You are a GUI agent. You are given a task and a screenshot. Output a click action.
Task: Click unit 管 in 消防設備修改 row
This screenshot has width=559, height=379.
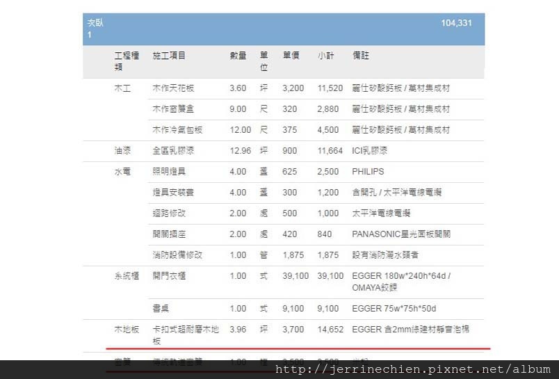[264, 255]
